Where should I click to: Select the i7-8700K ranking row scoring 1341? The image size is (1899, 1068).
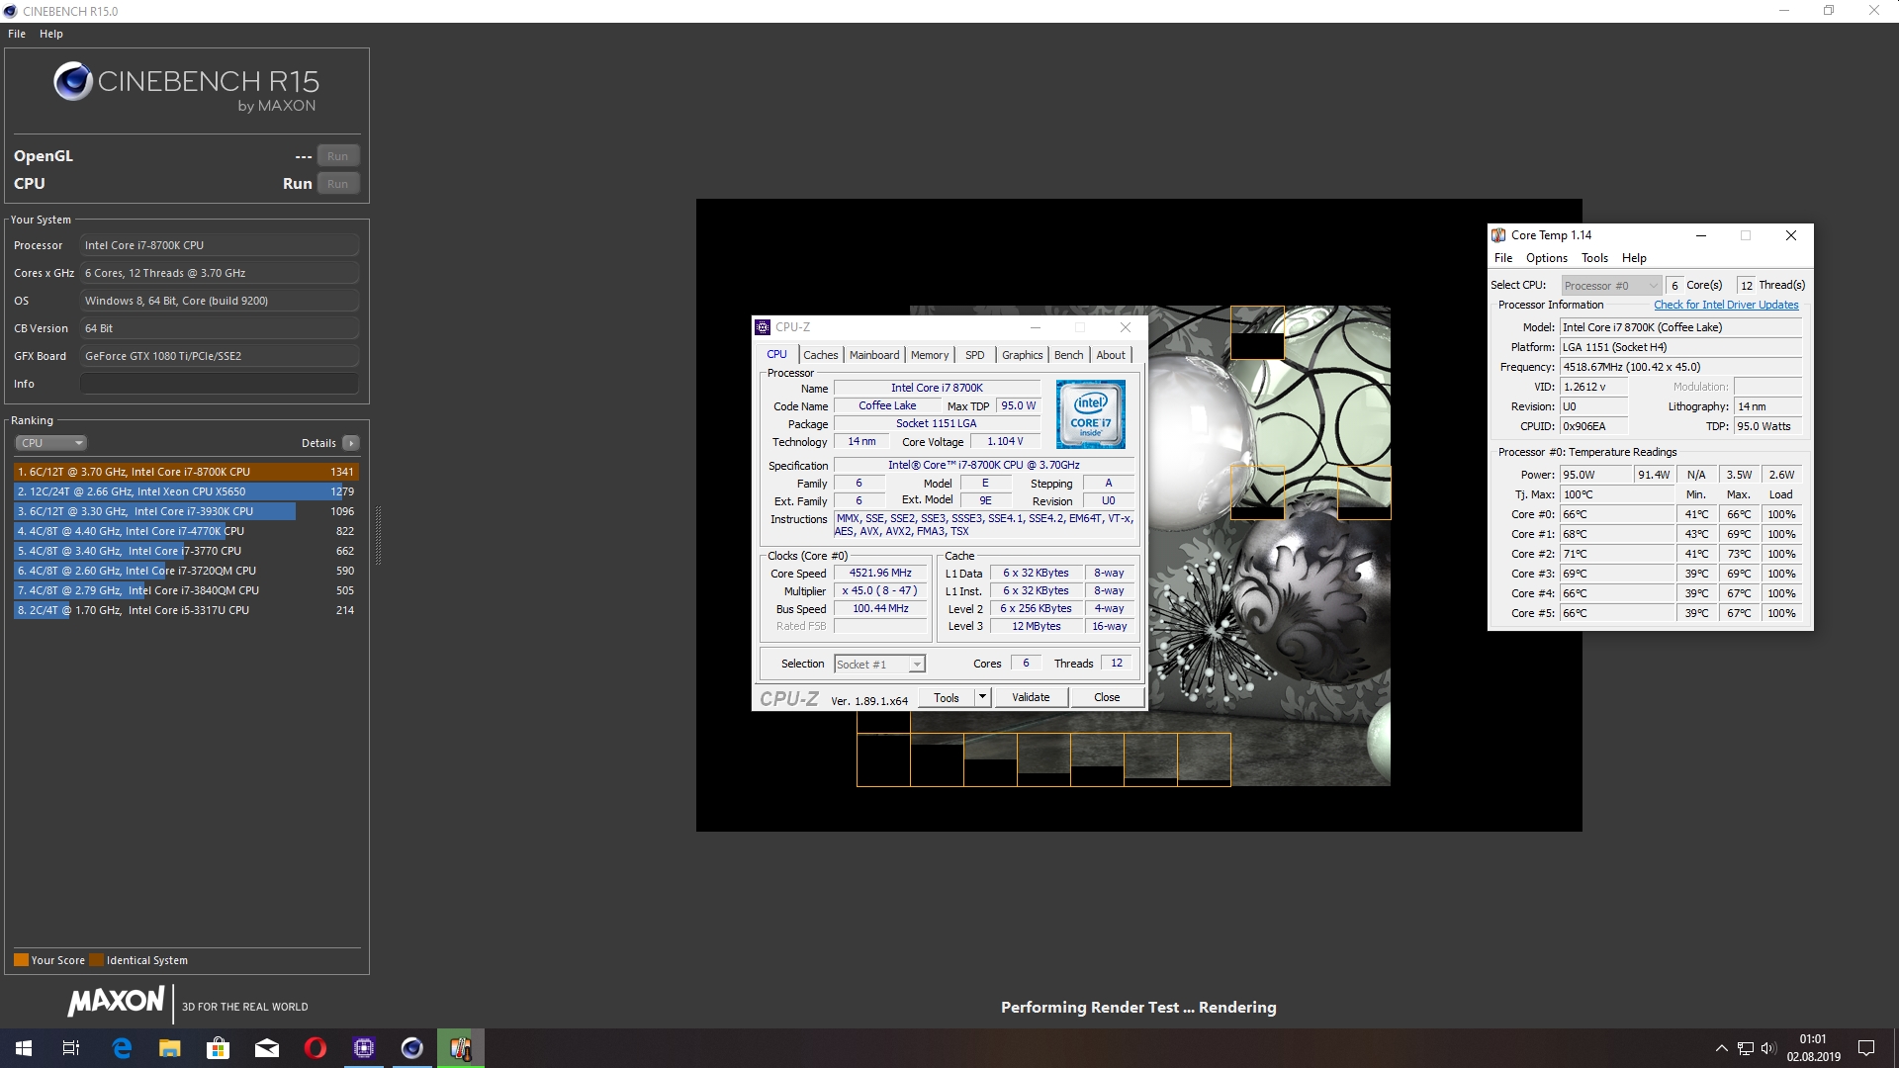click(x=186, y=472)
